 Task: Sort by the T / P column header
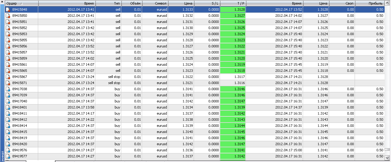pos(233,3)
